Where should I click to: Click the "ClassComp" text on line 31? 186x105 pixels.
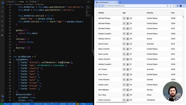click(x=58, y=65)
